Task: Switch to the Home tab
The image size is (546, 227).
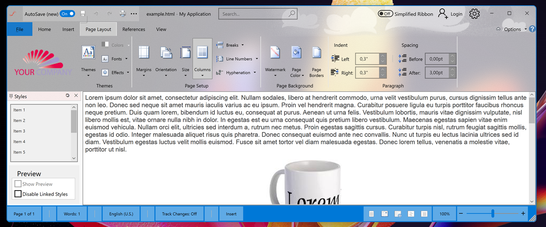Action: point(44,29)
